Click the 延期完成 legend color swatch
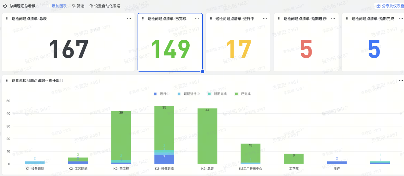404x176 pixels. (209, 94)
